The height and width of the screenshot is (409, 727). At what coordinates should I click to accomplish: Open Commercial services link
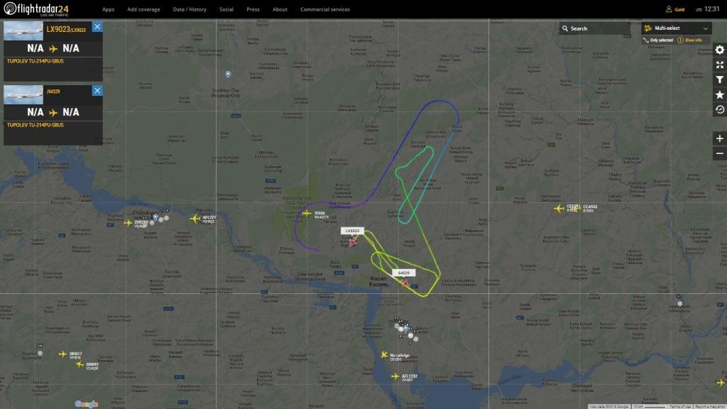(x=325, y=9)
